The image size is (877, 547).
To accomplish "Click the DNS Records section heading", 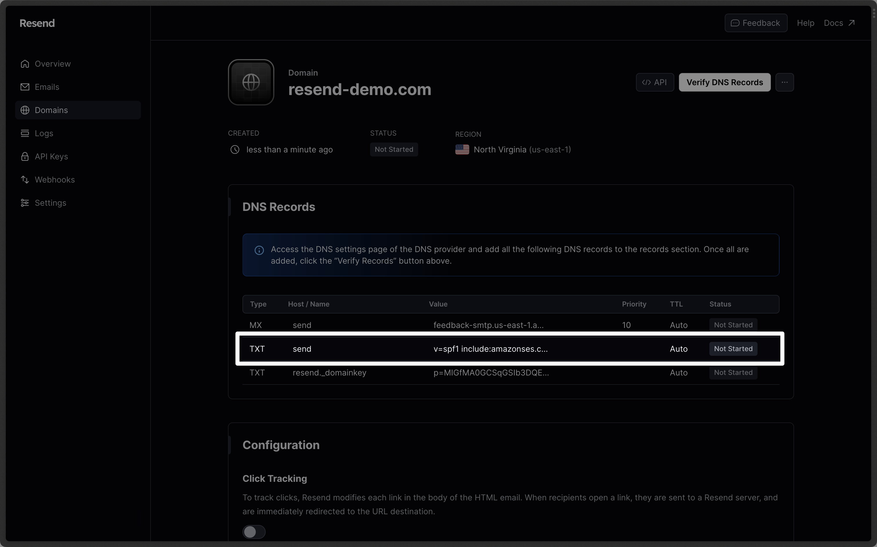I will point(278,207).
